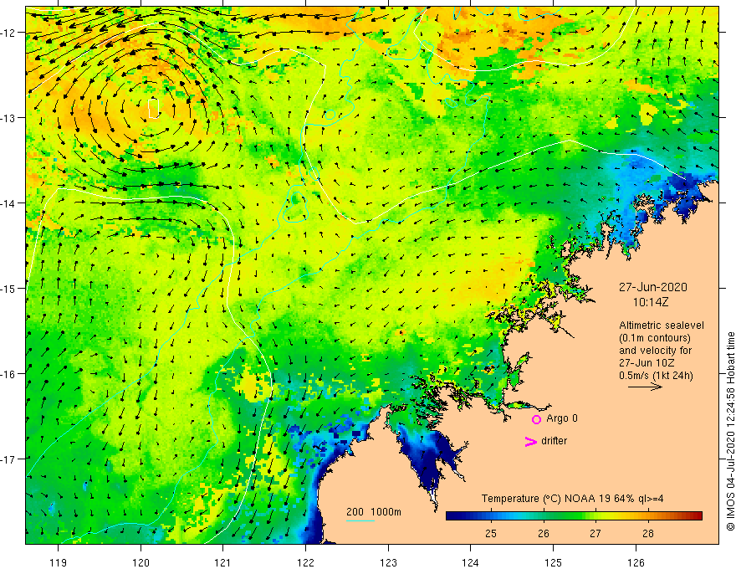Click the cyan 200 1000m depth line sample
The width and height of the screenshot is (736, 569).
tap(360, 520)
